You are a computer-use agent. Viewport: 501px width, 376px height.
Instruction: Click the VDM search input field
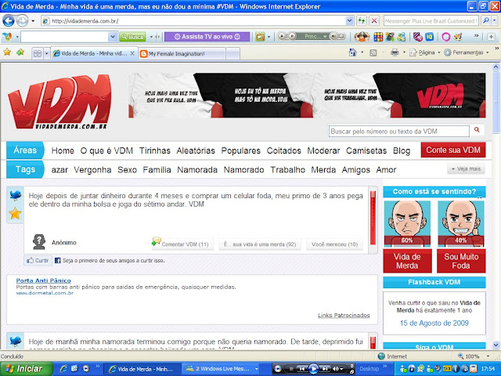[399, 131]
